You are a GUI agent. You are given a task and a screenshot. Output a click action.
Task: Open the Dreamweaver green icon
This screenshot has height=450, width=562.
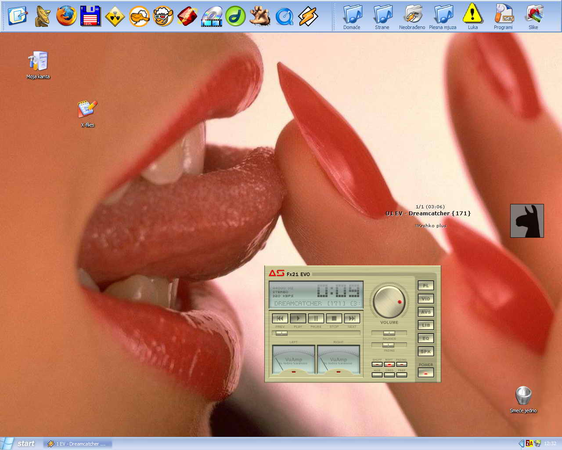(235, 17)
